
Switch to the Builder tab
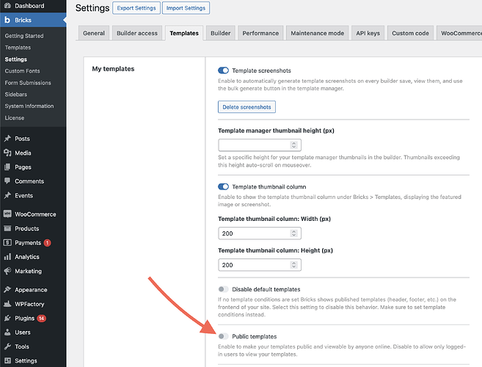point(220,33)
